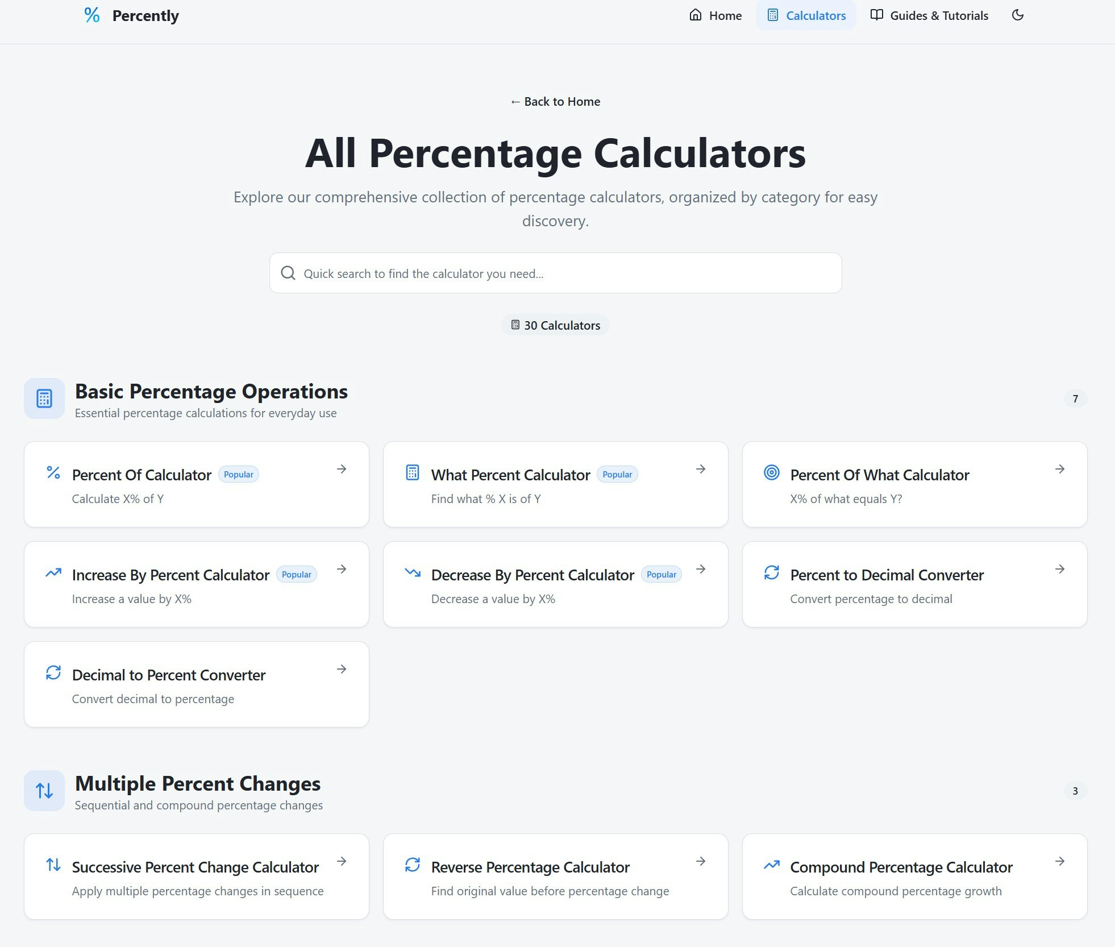Click the target icon on Percent Of What Calculator
This screenshot has width=1115, height=947.
coord(771,472)
